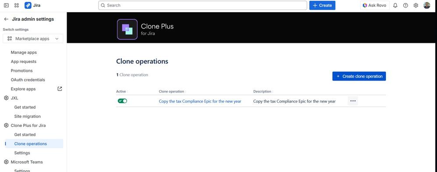Click the Jira logo icon

tap(28, 5)
